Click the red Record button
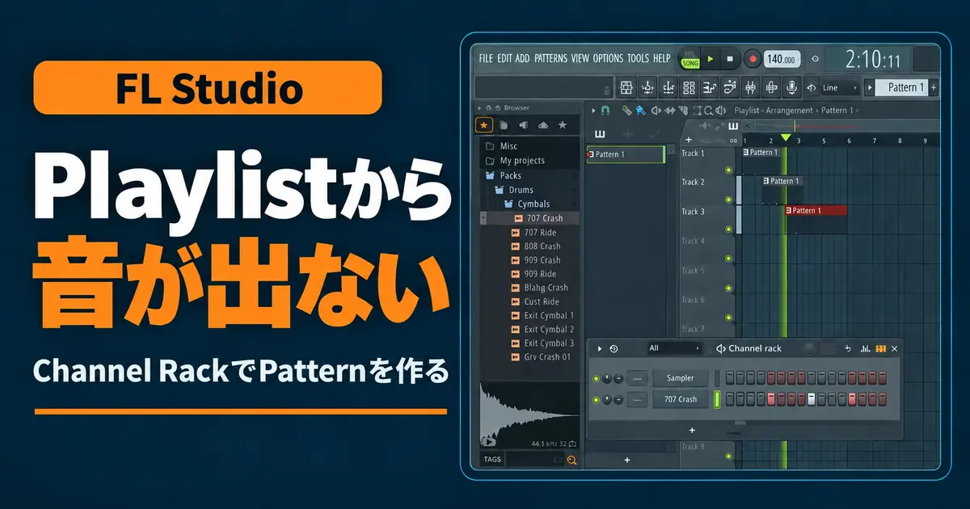This screenshot has width=970, height=509. (753, 59)
